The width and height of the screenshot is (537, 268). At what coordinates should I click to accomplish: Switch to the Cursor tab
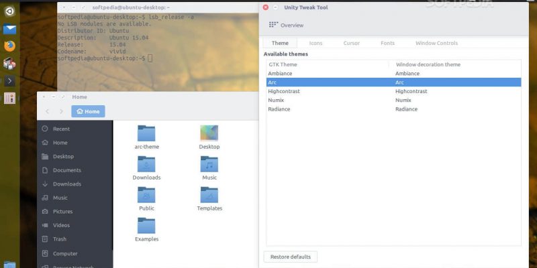point(351,43)
